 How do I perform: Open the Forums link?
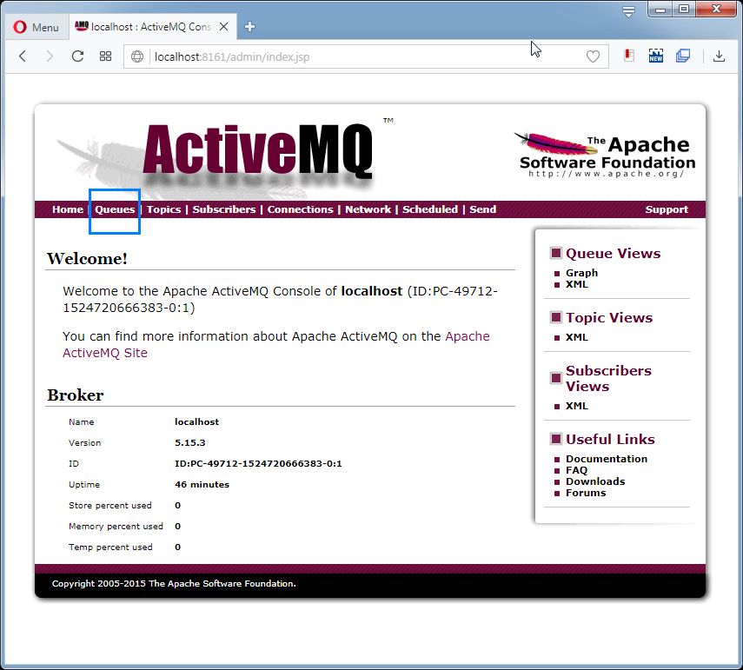point(586,493)
